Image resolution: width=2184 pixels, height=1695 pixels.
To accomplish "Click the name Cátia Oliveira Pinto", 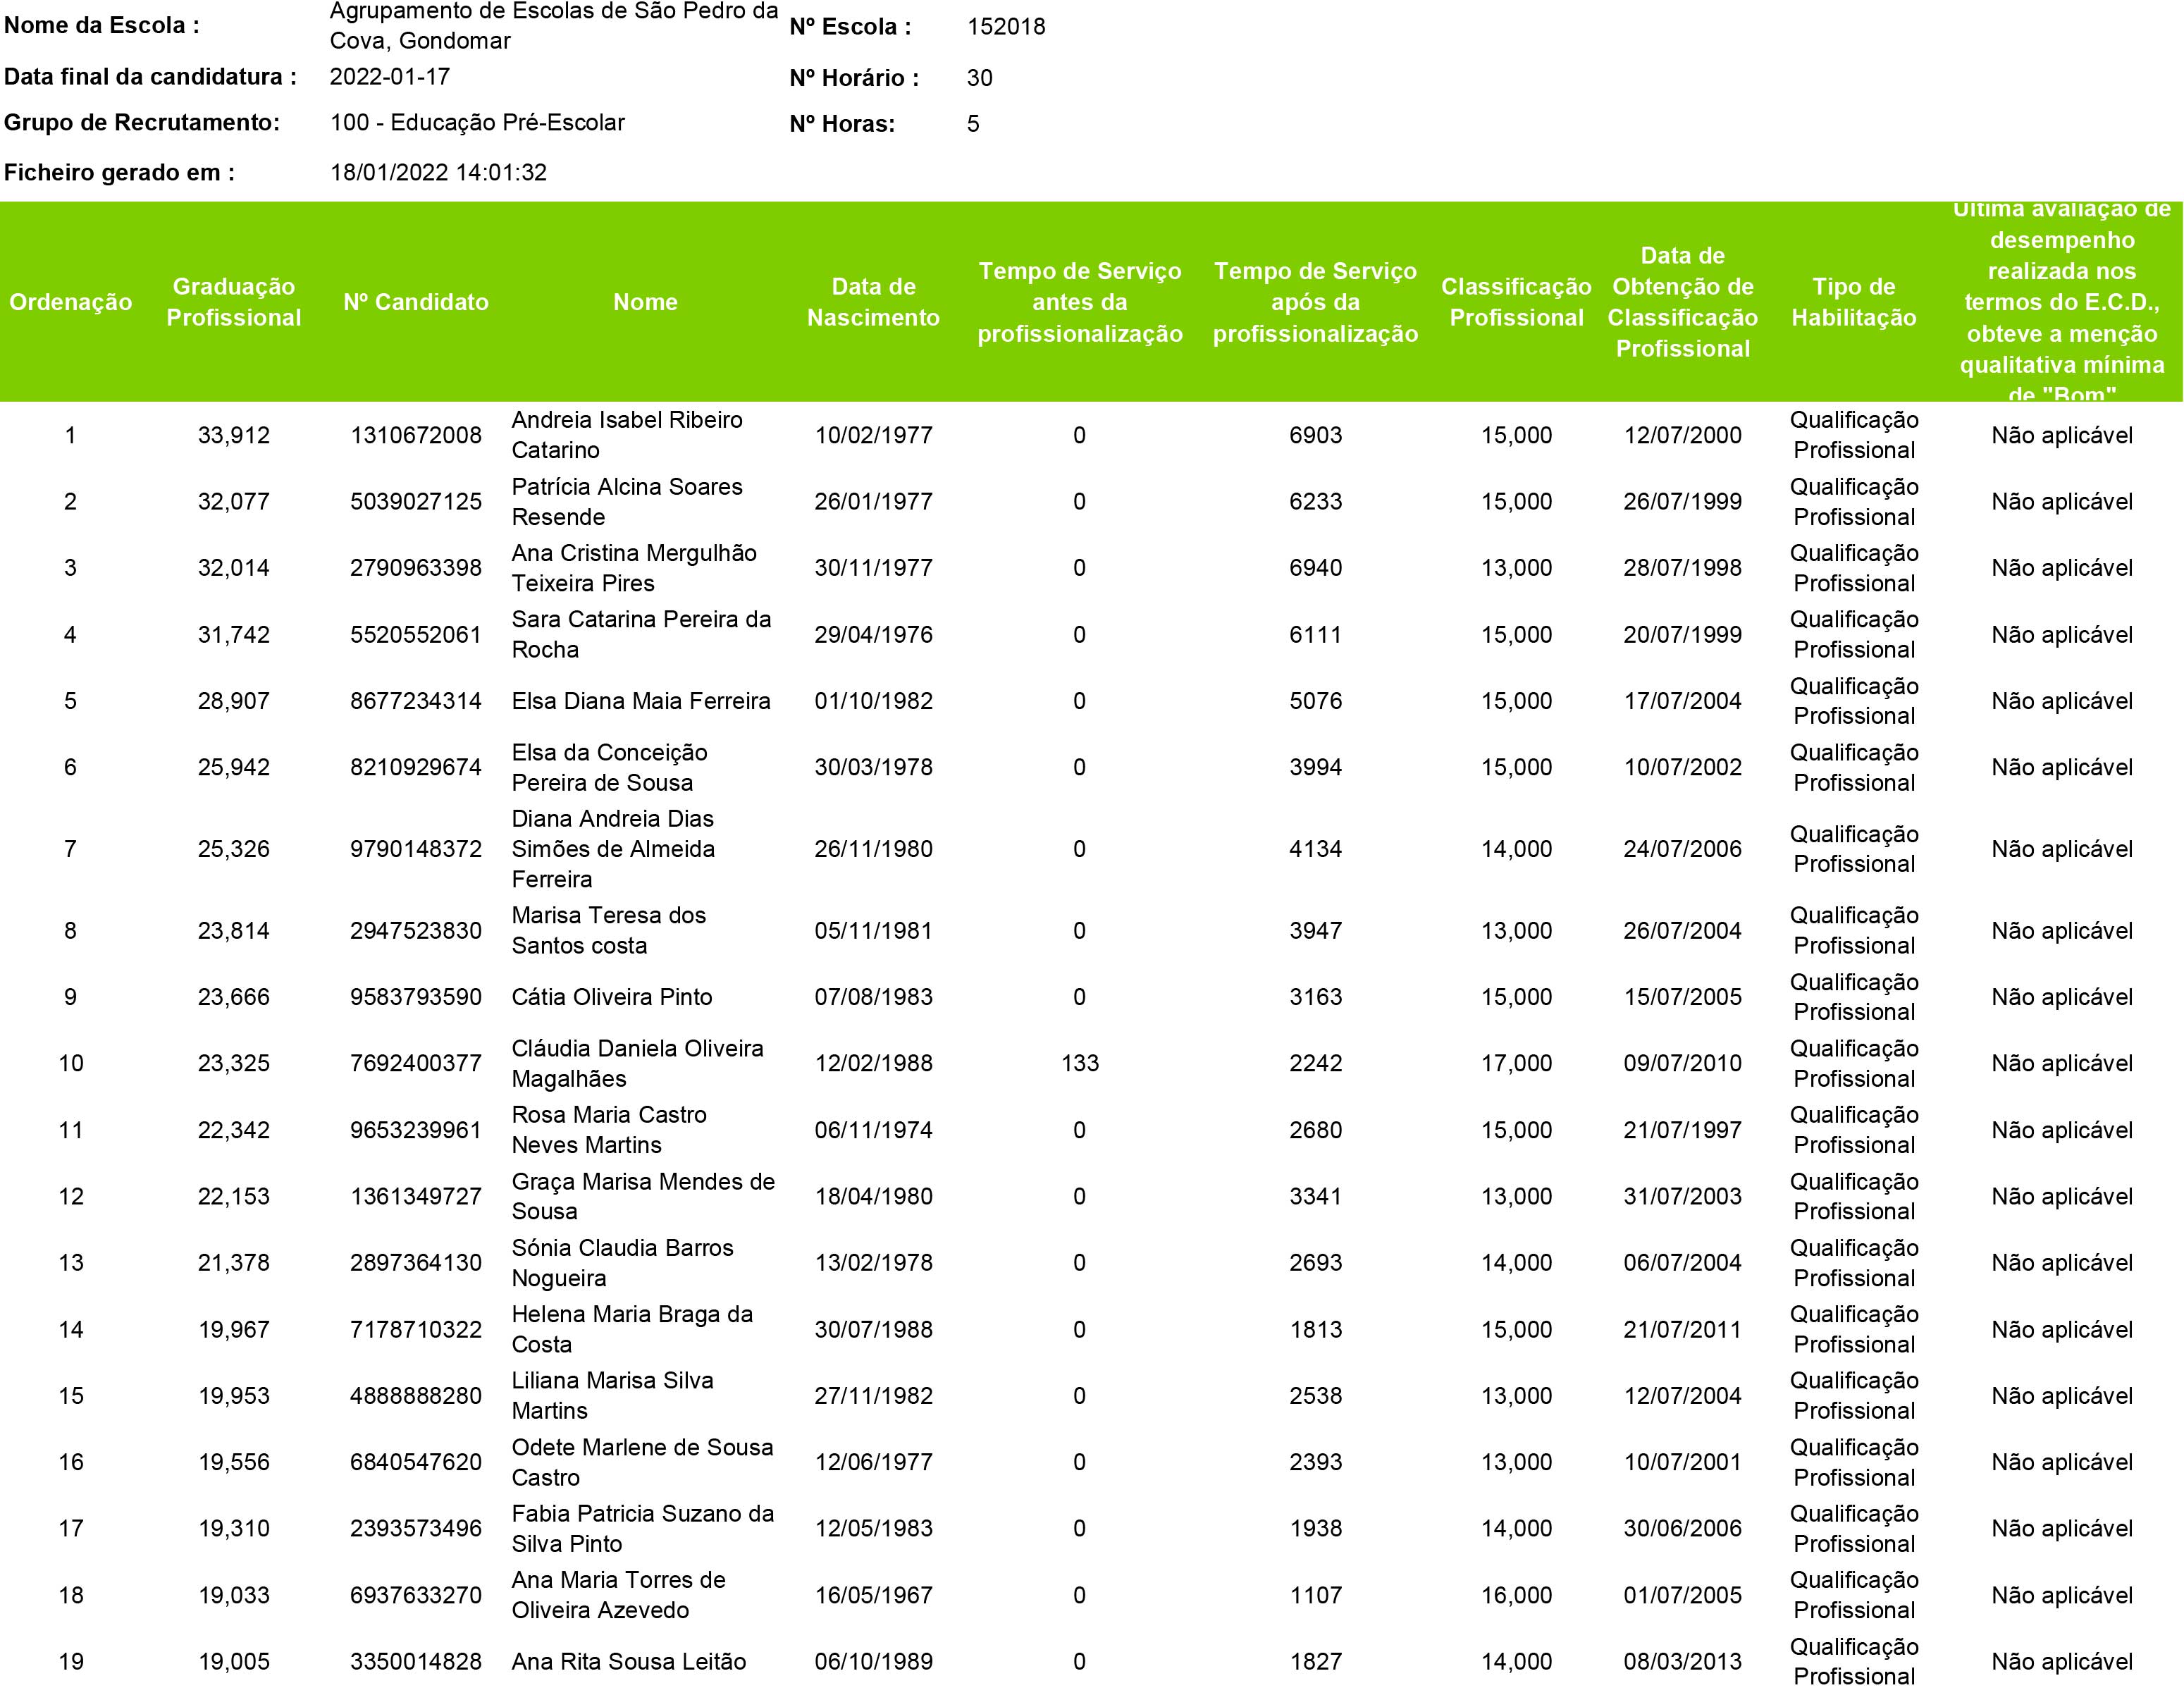I will (612, 997).
